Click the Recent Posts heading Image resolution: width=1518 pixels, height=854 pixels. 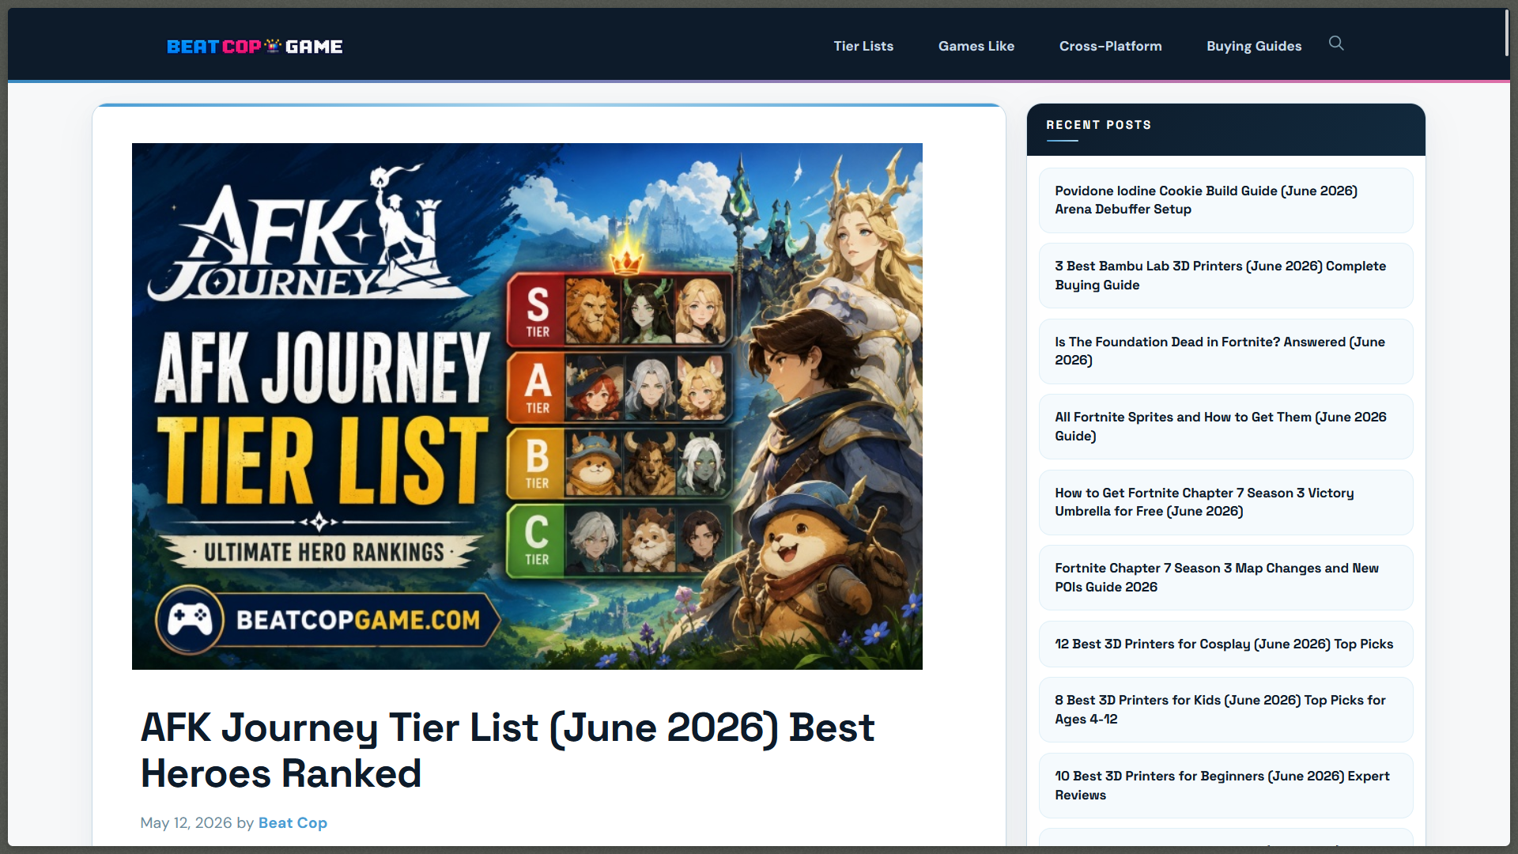point(1098,125)
